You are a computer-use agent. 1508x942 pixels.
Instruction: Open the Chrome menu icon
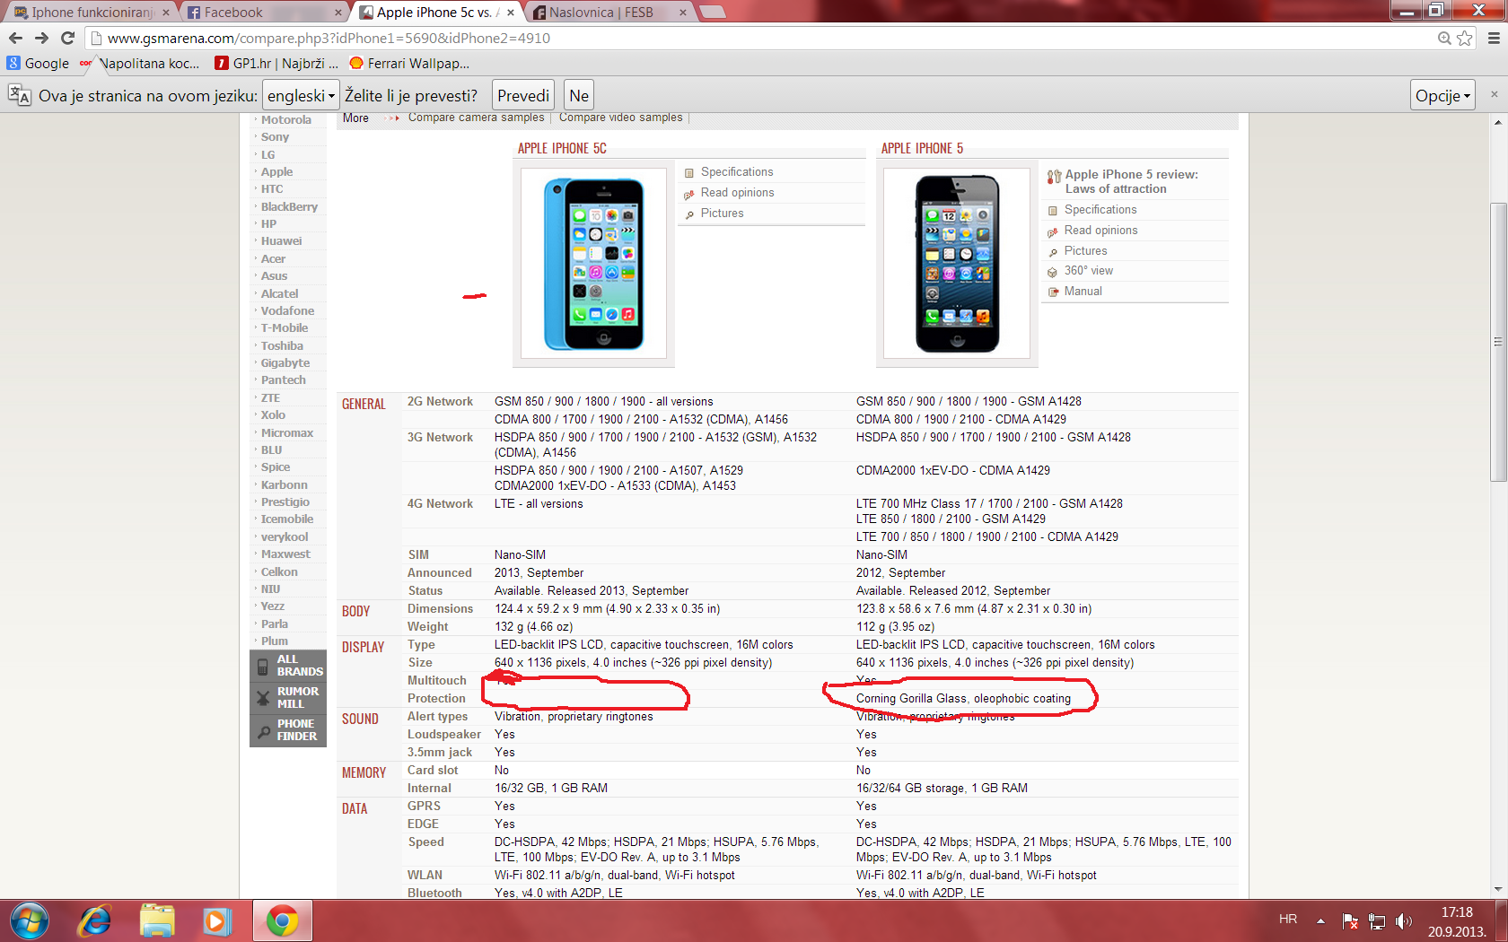[1494, 38]
